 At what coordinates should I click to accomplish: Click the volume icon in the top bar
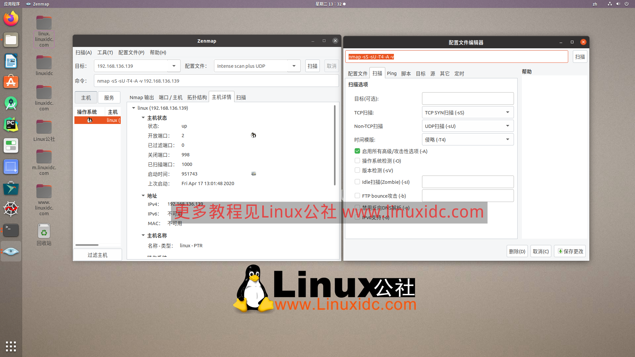coord(618,4)
